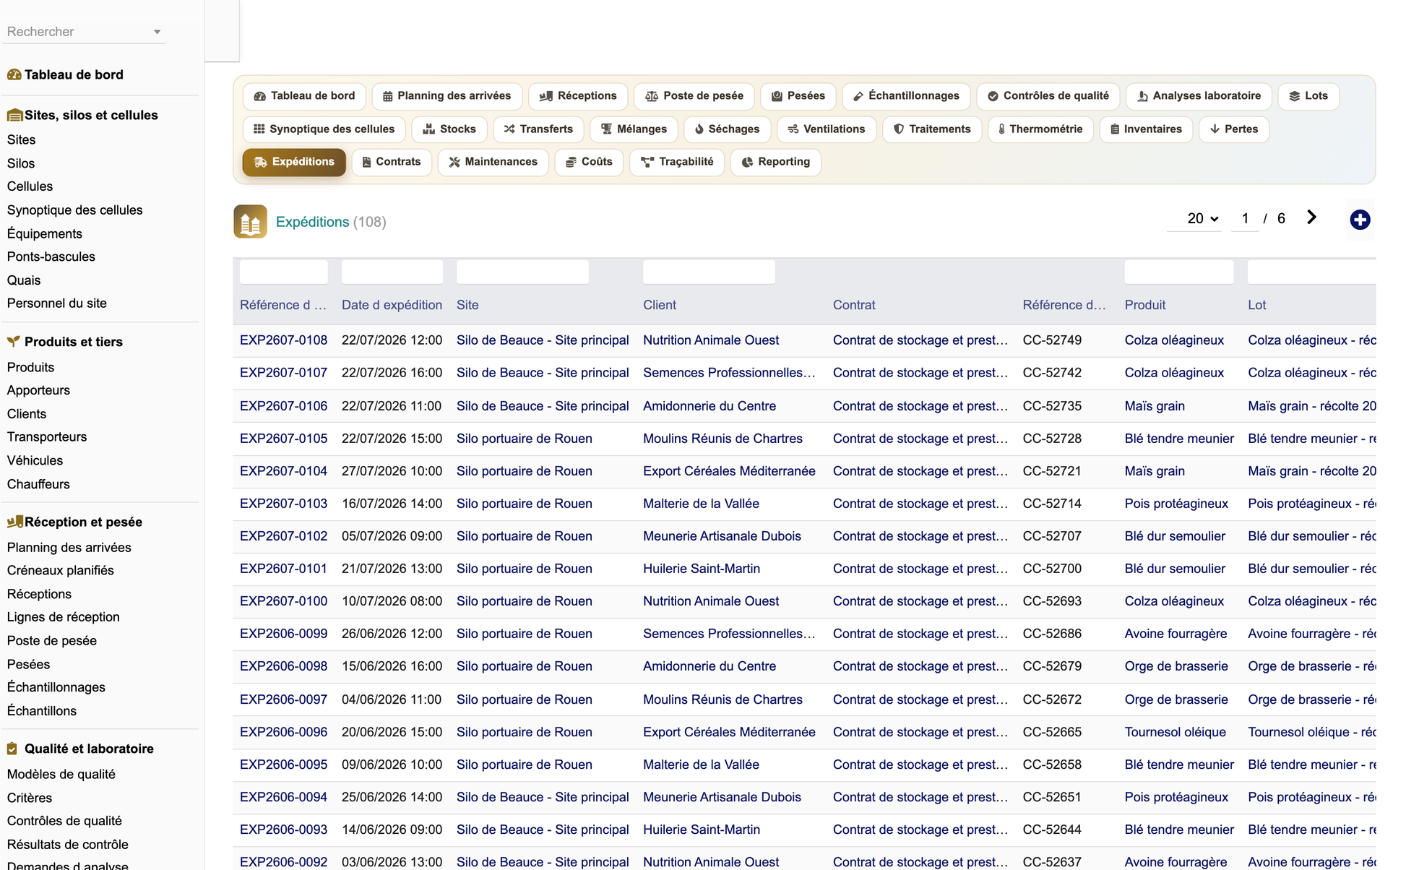Sort by the Client column header
Screen dimensions: 1406x870
click(x=660, y=305)
